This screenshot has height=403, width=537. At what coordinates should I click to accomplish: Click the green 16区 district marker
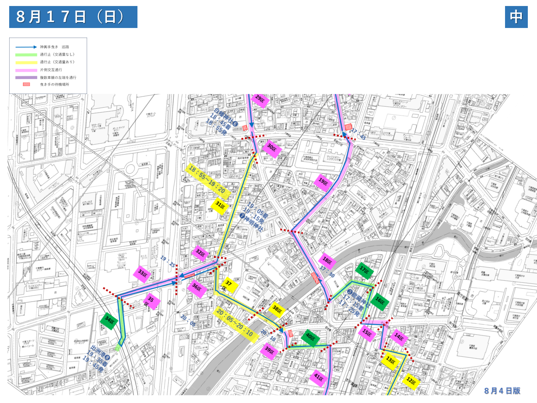(x=380, y=301)
